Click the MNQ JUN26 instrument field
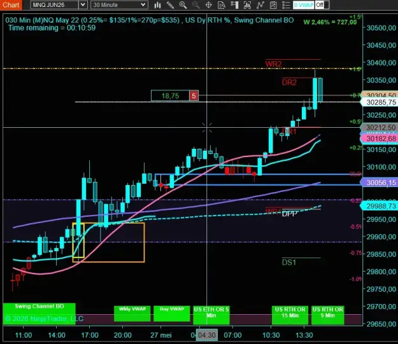Screen dimensions: 398x344 click(x=54, y=5)
